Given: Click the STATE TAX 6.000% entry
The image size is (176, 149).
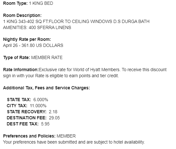Looking at the screenshot, I should (x=27, y=100).
